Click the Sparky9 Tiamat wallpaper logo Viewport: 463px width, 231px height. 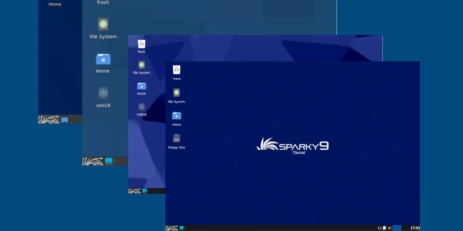(292, 146)
